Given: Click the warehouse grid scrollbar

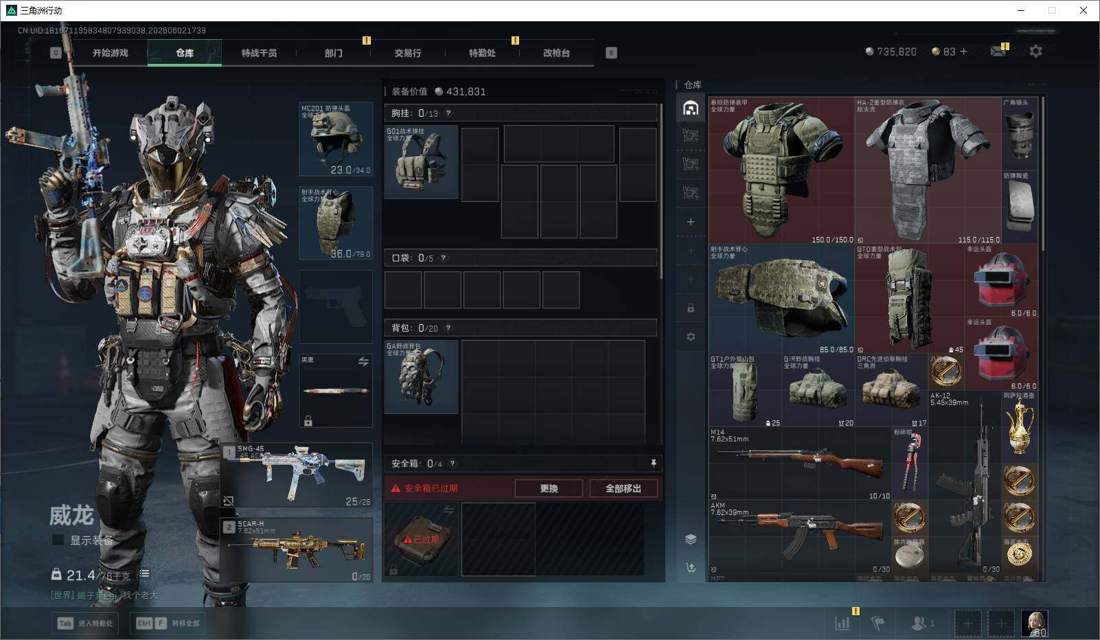Looking at the screenshot, I should tap(1043, 174).
